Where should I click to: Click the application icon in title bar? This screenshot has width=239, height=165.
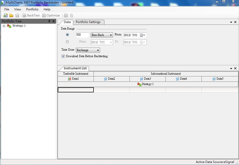coord(3,3)
